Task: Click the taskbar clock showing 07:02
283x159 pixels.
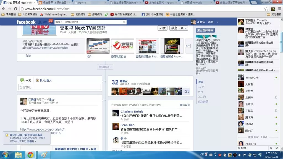Action: coord(271,155)
